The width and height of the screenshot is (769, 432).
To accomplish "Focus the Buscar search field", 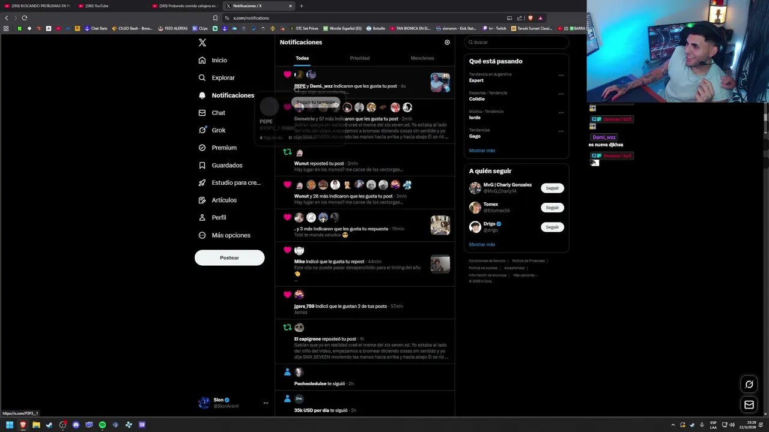I will [x=517, y=42].
